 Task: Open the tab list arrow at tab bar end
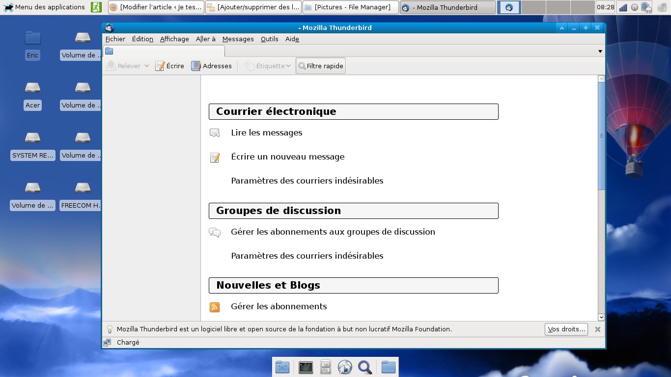(600, 52)
